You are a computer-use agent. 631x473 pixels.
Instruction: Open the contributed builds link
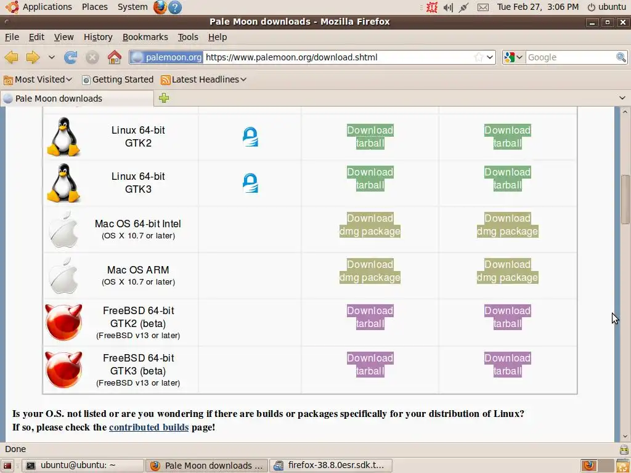pyautogui.click(x=149, y=427)
